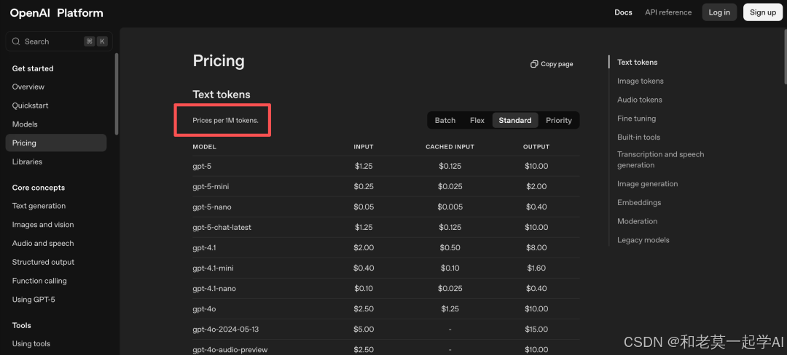Click the MODEL column header
Screen dimensions: 787x355
[x=204, y=147]
